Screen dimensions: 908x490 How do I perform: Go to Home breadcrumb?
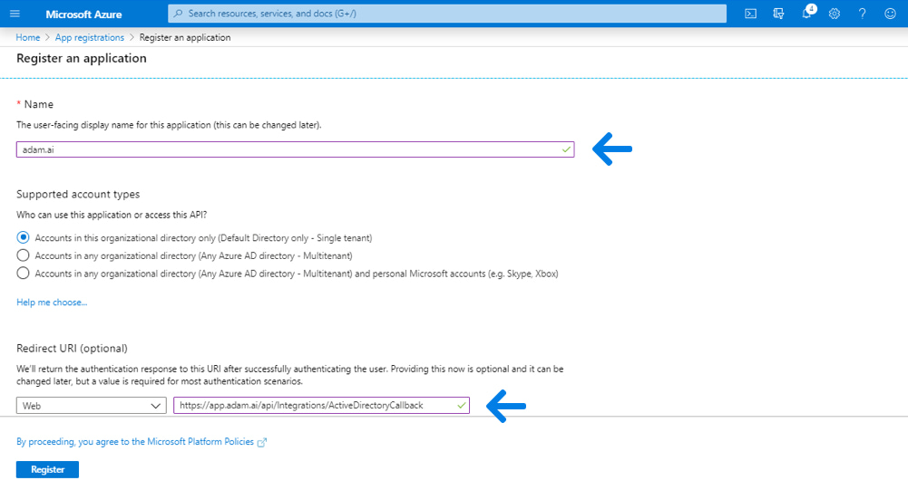point(28,38)
